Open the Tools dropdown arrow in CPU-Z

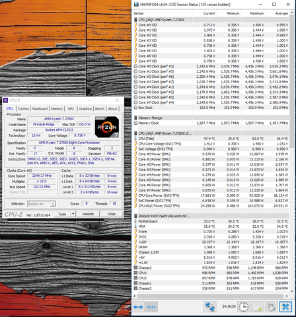[73, 214]
